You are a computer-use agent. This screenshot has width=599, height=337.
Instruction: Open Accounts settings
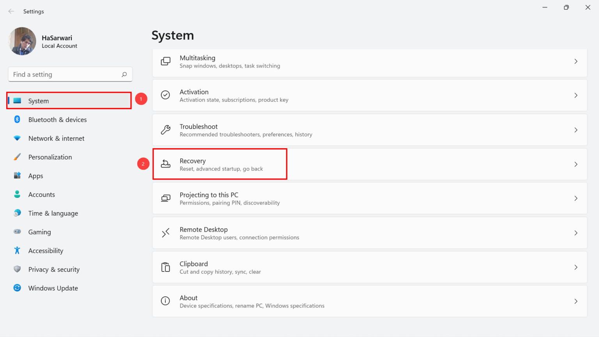tap(41, 194)
